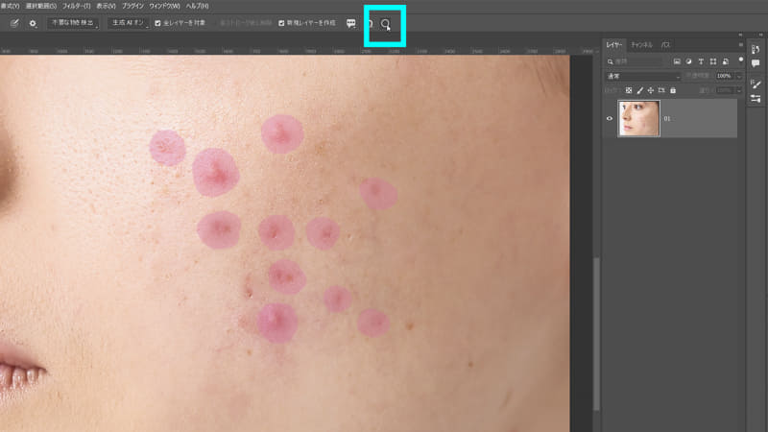
Task: Open the Layers panel flyout menu
Action: point(740,44)
